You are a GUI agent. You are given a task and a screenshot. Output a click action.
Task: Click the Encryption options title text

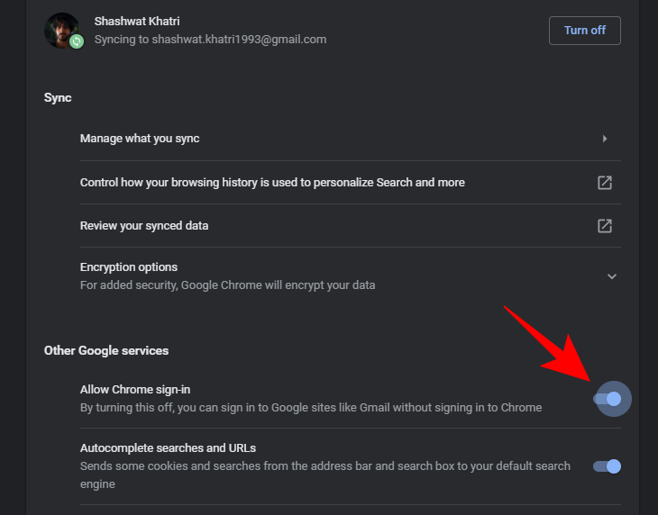(x=129, y=267)
